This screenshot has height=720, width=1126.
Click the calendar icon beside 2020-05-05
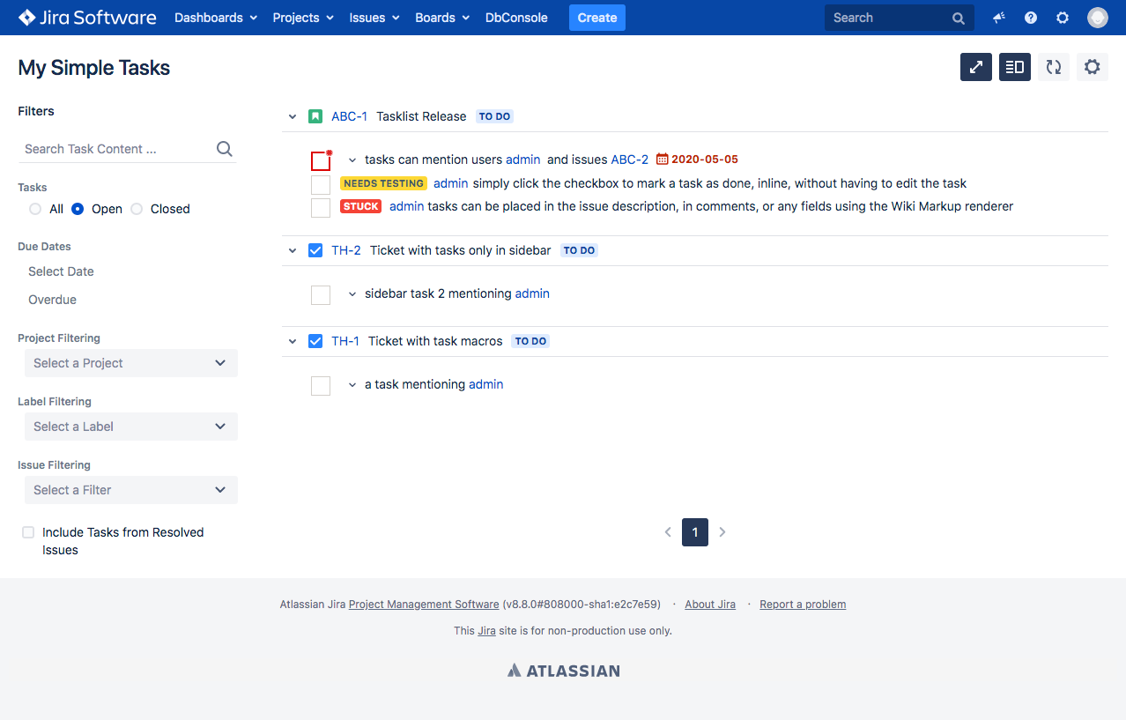point(663,160)
